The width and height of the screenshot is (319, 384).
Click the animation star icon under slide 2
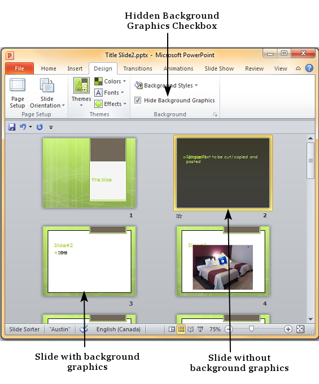[179, 216]
